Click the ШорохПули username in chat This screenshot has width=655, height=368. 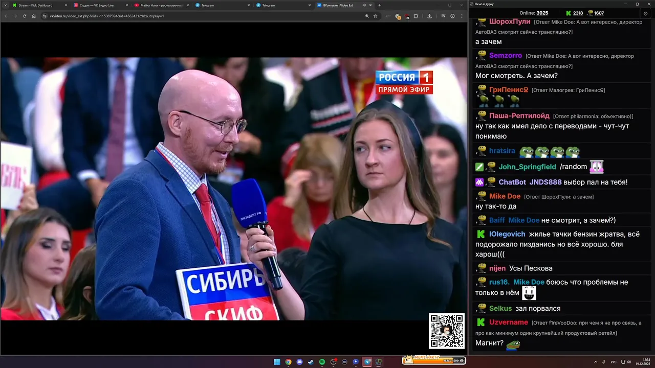click(510, 21)
